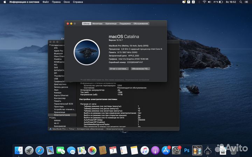Open the Файл menu

(x=45, y=2)
